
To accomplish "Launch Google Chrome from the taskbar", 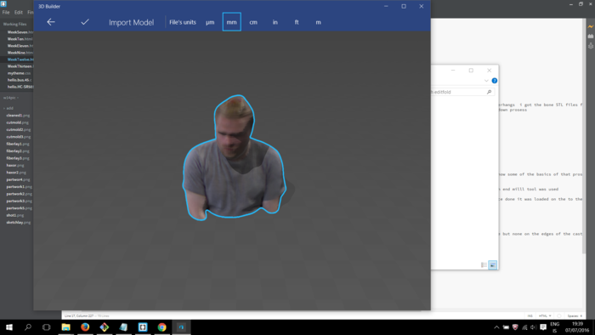I will pos(162,327).
